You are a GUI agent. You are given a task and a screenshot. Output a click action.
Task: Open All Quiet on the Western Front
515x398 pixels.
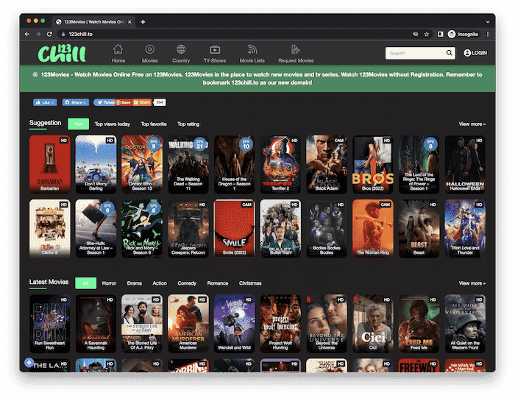point(465,324)
